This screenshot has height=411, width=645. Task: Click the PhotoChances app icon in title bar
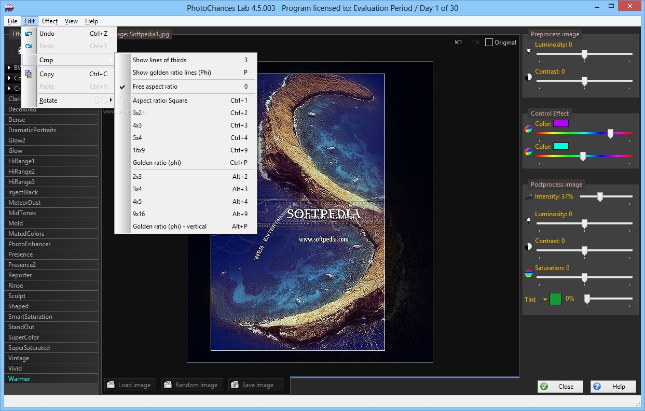point(9,8)
